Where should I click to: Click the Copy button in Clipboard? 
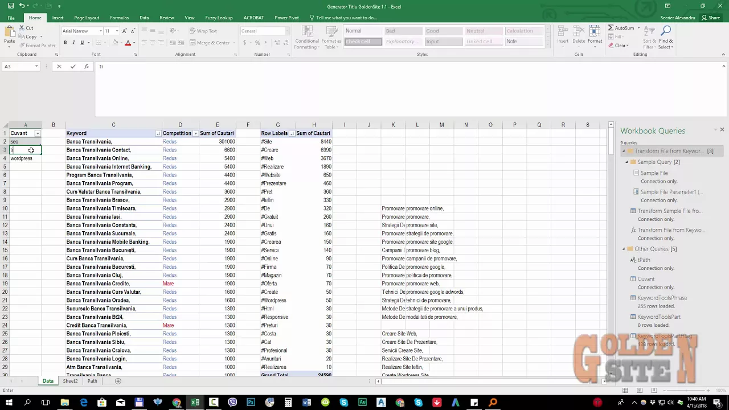point(27,36)
